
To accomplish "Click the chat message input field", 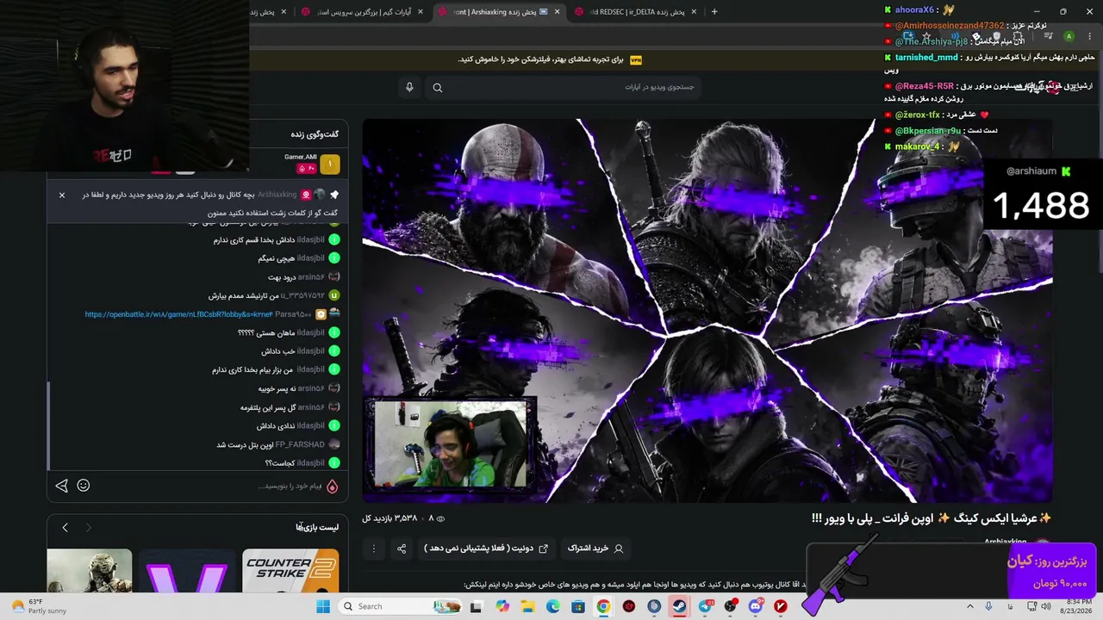I will pyautogui.click(x=289, y=487).
